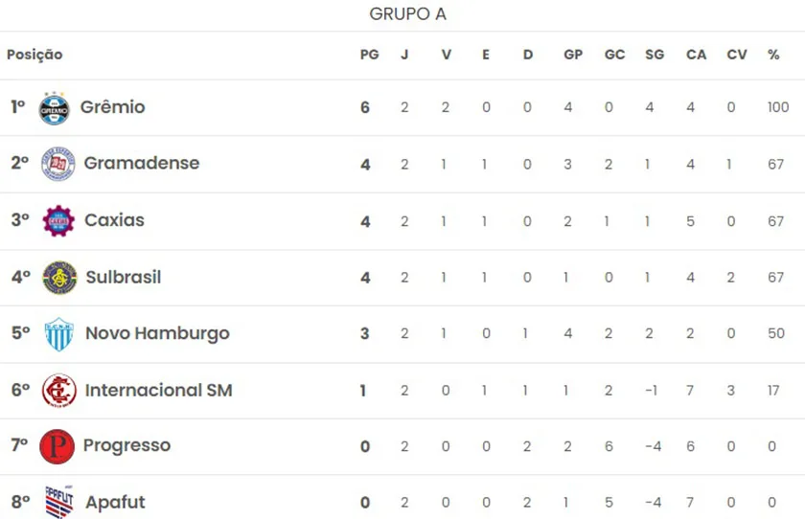
Task: Click the % percentage column header
Action: 773,56
